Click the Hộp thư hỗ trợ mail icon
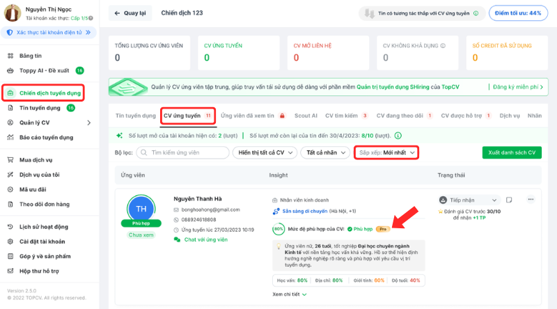Image resolution: width=557 pixels, height=309 pixels. pos(10,271)
